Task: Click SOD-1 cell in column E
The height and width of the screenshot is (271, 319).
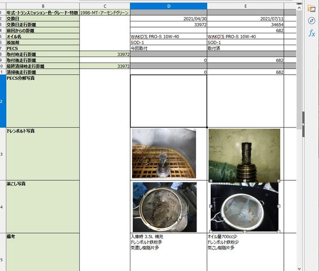Action: (x=246, y=42)
